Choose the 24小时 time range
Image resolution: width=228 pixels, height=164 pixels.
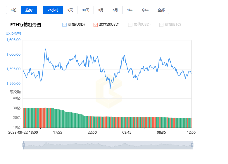(x=53, y=10)
